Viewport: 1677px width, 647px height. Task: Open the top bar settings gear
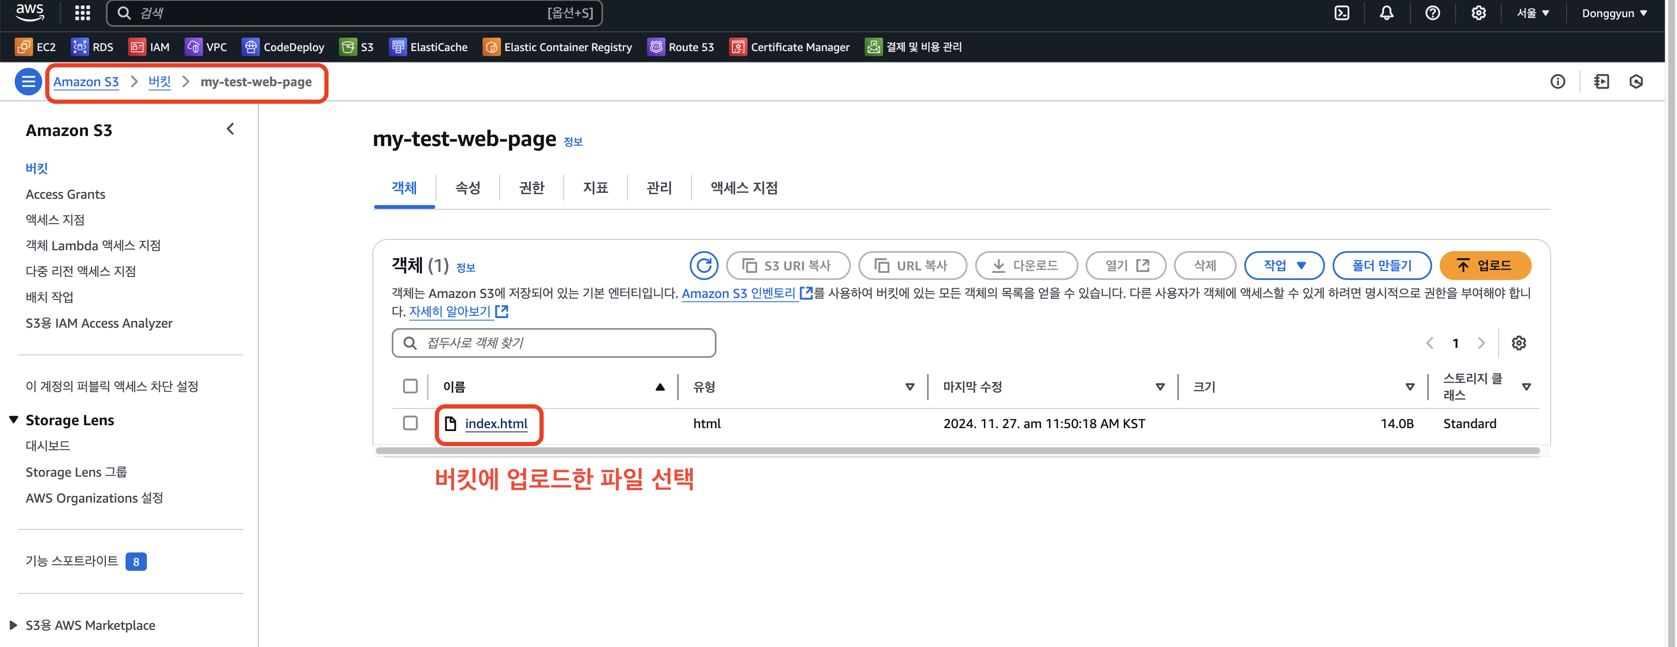pyautogui.click(x=1479, y=13)
